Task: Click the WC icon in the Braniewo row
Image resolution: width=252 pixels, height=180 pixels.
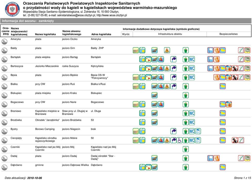Action: tap(192, 113)
